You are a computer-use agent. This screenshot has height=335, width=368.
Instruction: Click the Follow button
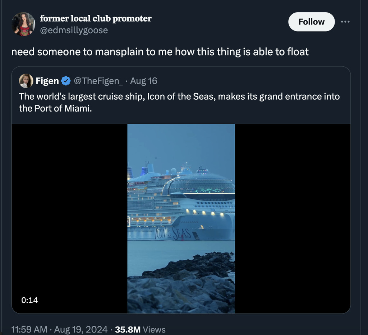tap(311, 22)
